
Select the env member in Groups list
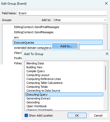(x=16, y=37)
